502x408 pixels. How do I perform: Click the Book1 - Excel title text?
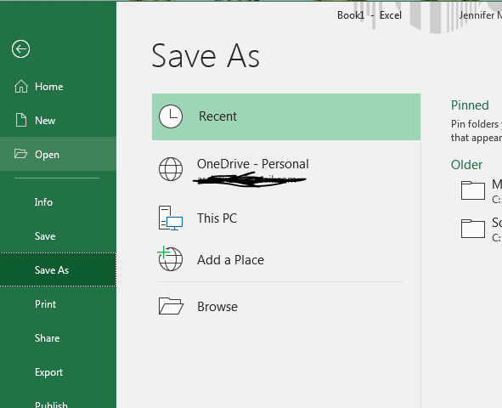369,15
